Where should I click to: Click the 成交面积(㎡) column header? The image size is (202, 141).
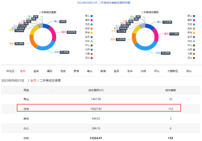(96, 90)
